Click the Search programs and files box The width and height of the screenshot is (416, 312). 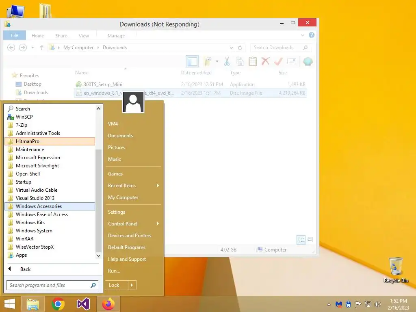[x=52, y=285]
